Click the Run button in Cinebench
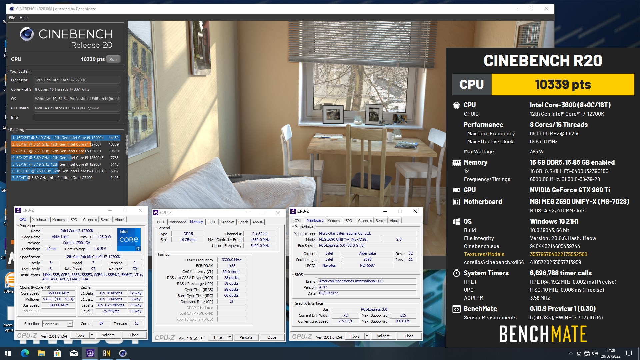 (113, 59)
